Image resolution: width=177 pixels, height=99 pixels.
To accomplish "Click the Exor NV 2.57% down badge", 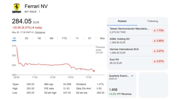I will (x=158, y=61).
